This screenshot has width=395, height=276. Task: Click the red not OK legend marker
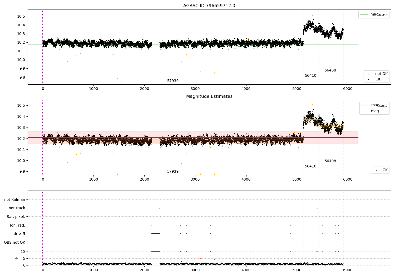click(369, 74)
